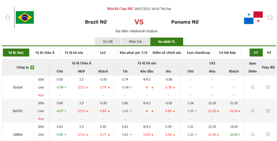This screenshot has height=141, width=277.
Task: Open Euro Handicap odds
Action: tap(198, 53)
